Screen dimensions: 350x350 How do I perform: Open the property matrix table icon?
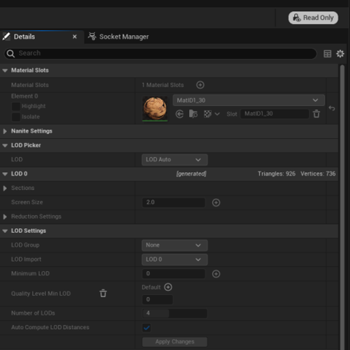coord(327,54)
